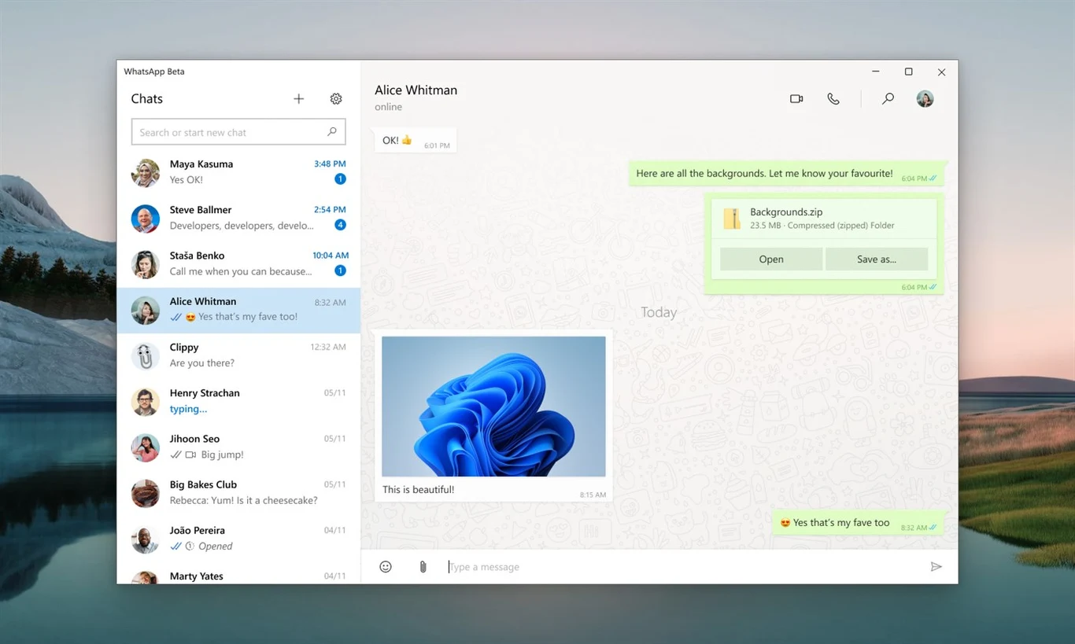Viewport: 1075px width, 644px height.
Task: Save Backgrounds.zip using Save as
Action: (877, 259)
